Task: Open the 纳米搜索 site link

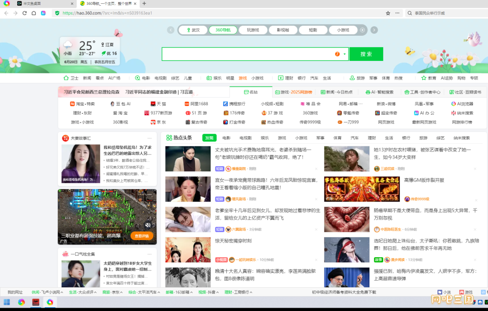Action: [x=462, y=113]
